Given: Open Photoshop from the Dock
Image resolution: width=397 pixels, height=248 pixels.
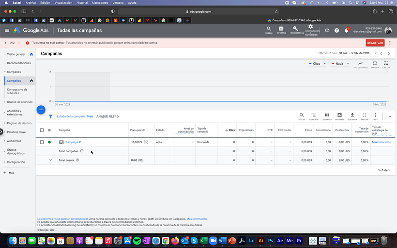Looking at the screenshot, I should [x=271, y=241].
